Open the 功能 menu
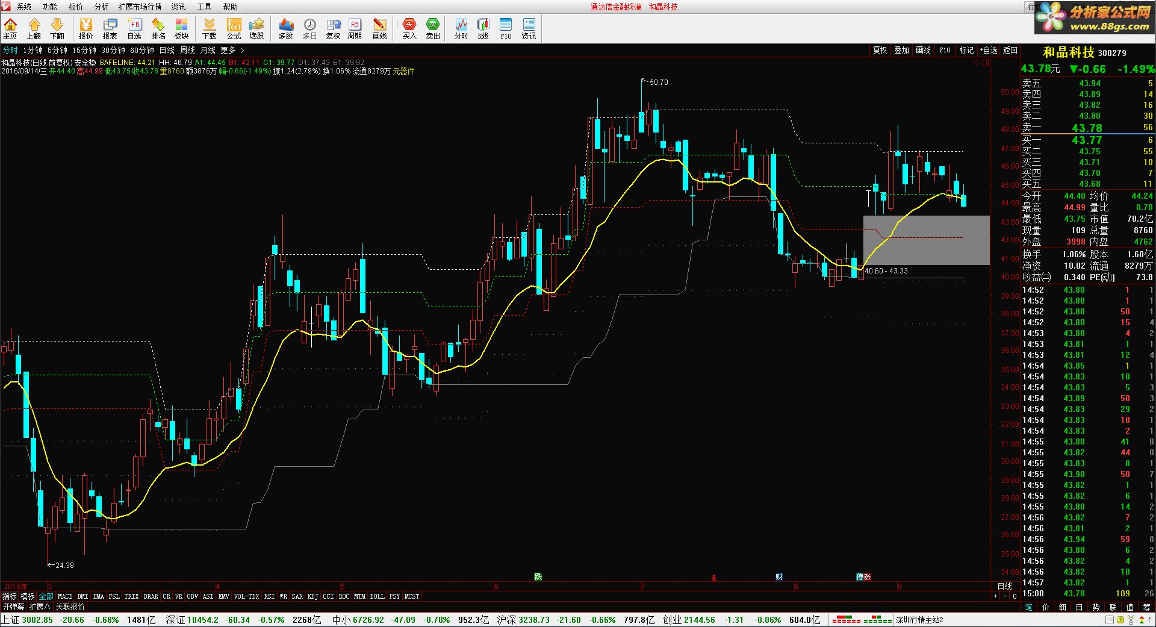The height and width of the screenshot is (627, 1156). click(x=50, y=7)
